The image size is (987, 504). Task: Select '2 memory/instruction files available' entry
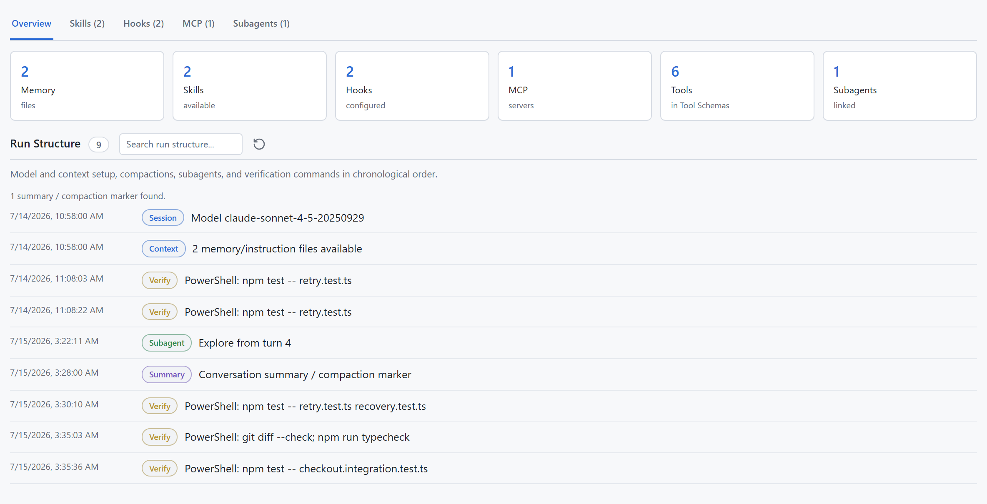(277, 249)
